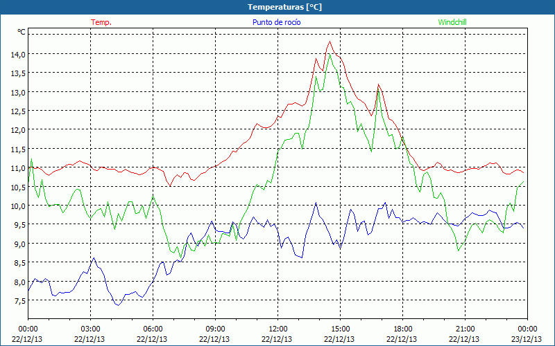Click the 9,0 y-axis value
Image resolution: width=555 pixels, height=346 pixels.
19,244
